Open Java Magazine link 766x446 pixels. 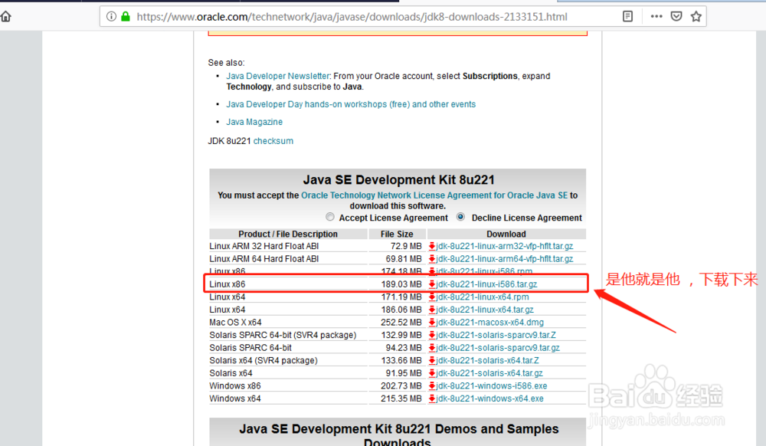pyautogui.click(x=254, y=122)
